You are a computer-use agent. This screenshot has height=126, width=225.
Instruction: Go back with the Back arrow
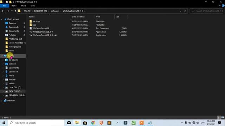tap(3, 11)
